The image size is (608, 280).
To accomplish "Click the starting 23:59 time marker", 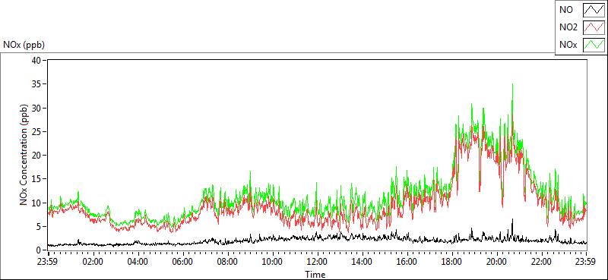I will coord(48,261).
